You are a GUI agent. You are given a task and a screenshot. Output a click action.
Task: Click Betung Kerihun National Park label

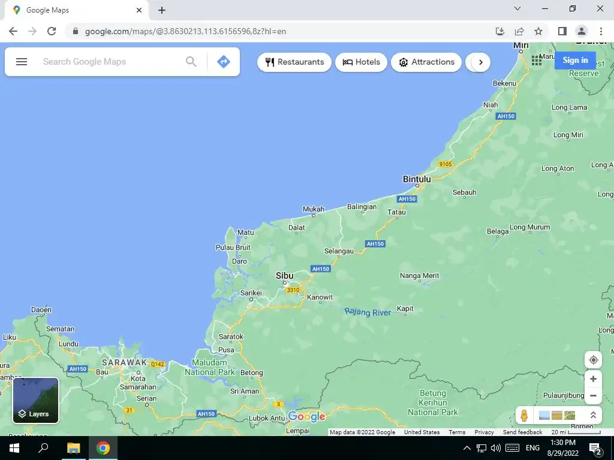tap(433, 403)
